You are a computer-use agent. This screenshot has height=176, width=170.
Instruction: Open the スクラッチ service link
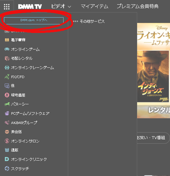pos(20,168)
